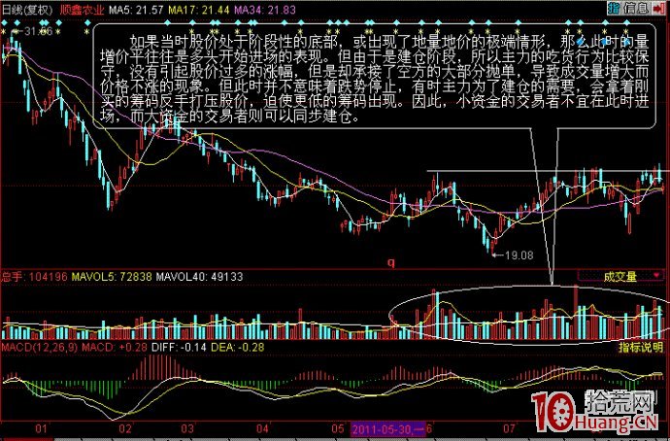Click the 日线(复权) period label
670x441 pixels.
[27, 10]
